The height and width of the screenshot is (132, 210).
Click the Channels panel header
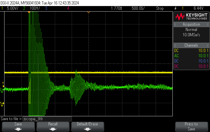[x=191, y=45]
